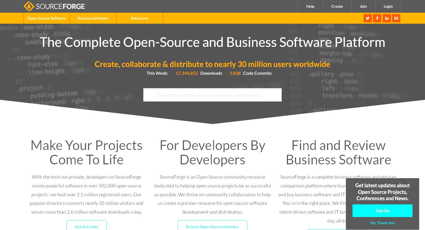Click the Join & Create button
Viewport: 425px width, 230px height.
click(x=87, y=226)
